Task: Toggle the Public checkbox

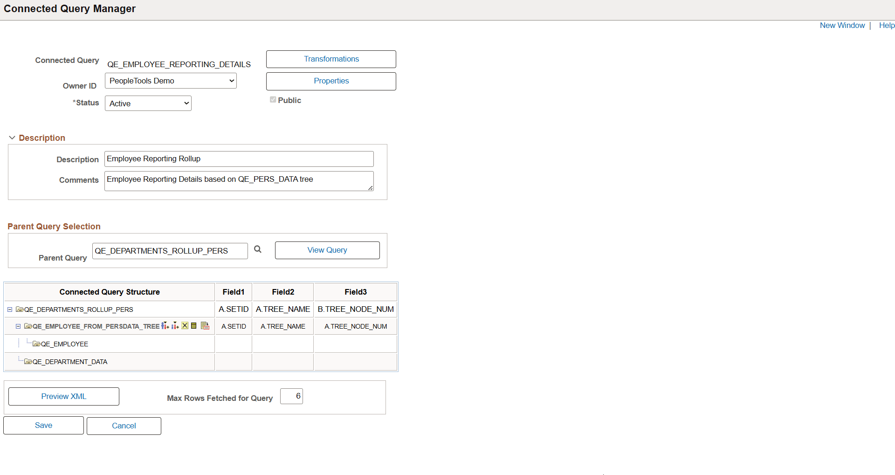Action: [x=273, y=99]
